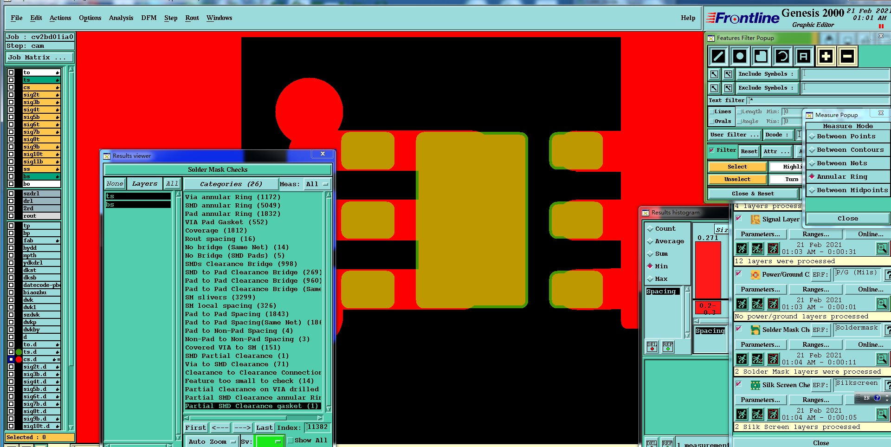Open the Actions menu
891x447 pixels.
[60, 18]
